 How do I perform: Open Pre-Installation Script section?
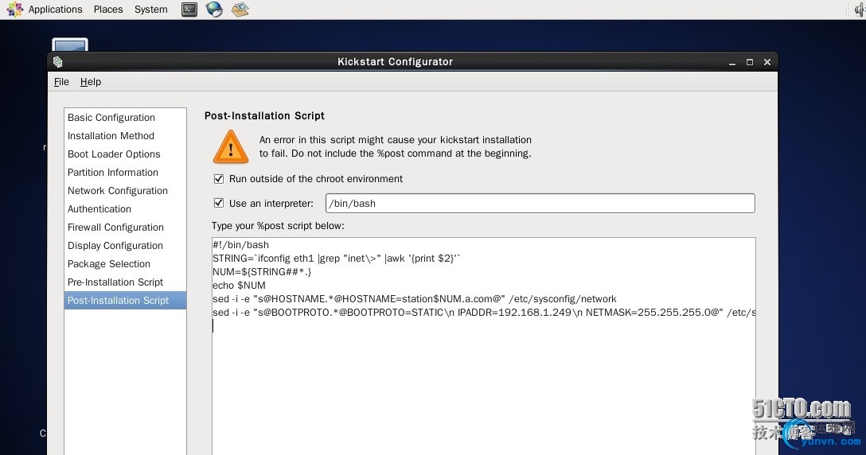126,282
